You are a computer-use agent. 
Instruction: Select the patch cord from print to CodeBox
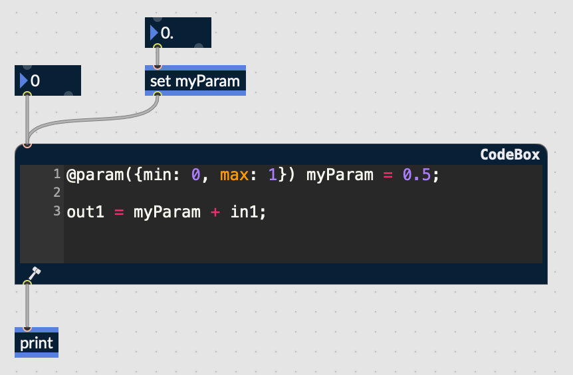(27, 306)
